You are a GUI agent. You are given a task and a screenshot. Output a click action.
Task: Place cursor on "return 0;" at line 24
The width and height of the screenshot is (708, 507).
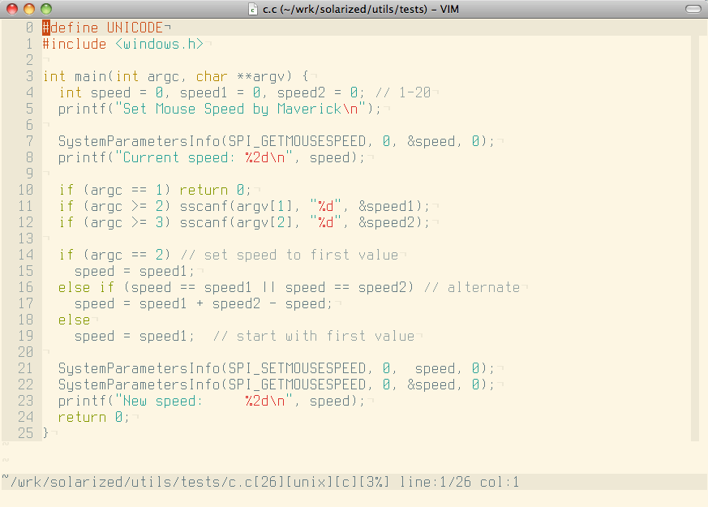tap(94, 417)
